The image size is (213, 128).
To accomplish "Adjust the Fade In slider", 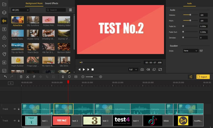I will click(190, 26).
